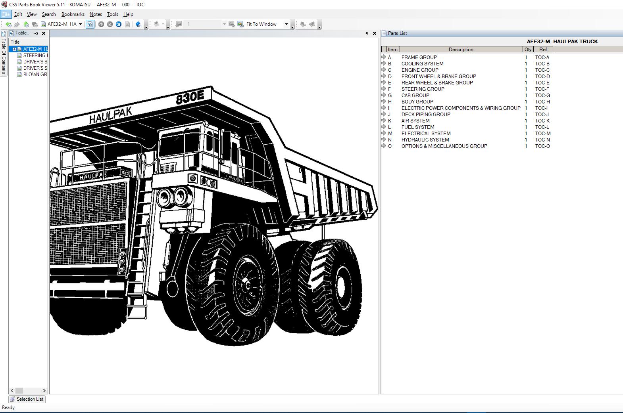Select CAB GROUP in the parts list

tap(415, 96)
